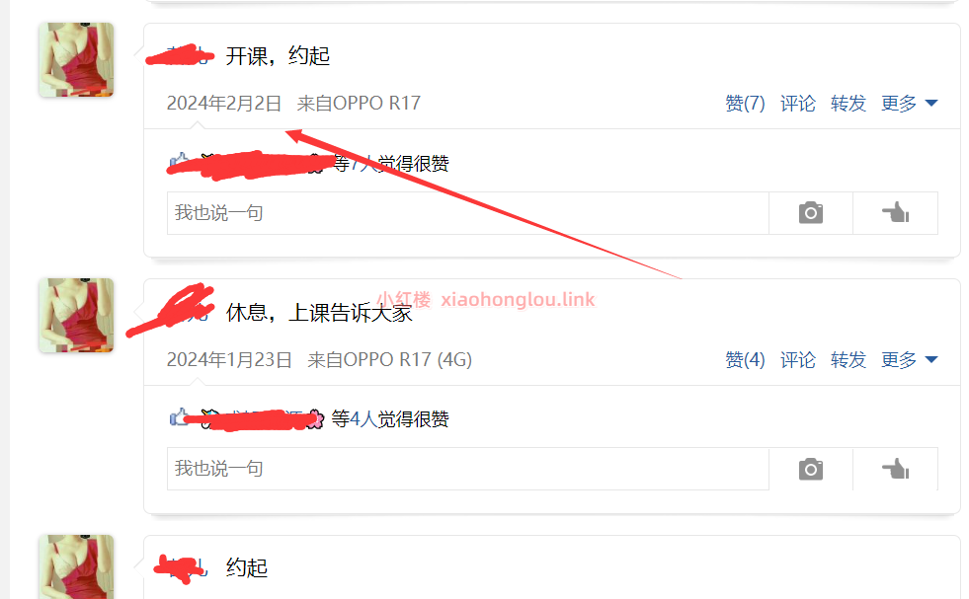Expand 更多 dropdown on Jan 23 post
Screen dimensions: 969x599
[x=909, y=359]
